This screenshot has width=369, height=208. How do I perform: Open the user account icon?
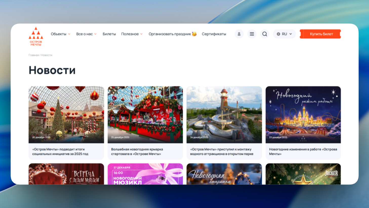(x=239, y=34)
